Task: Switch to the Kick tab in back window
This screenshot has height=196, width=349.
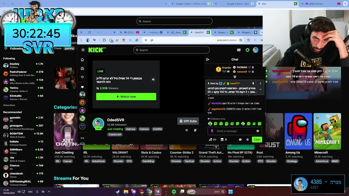Action: click(x=277, y=4)
